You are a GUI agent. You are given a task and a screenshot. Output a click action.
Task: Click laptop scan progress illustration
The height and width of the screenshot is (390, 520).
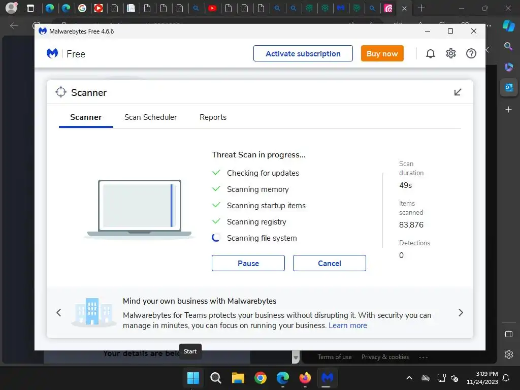(139, 209)
